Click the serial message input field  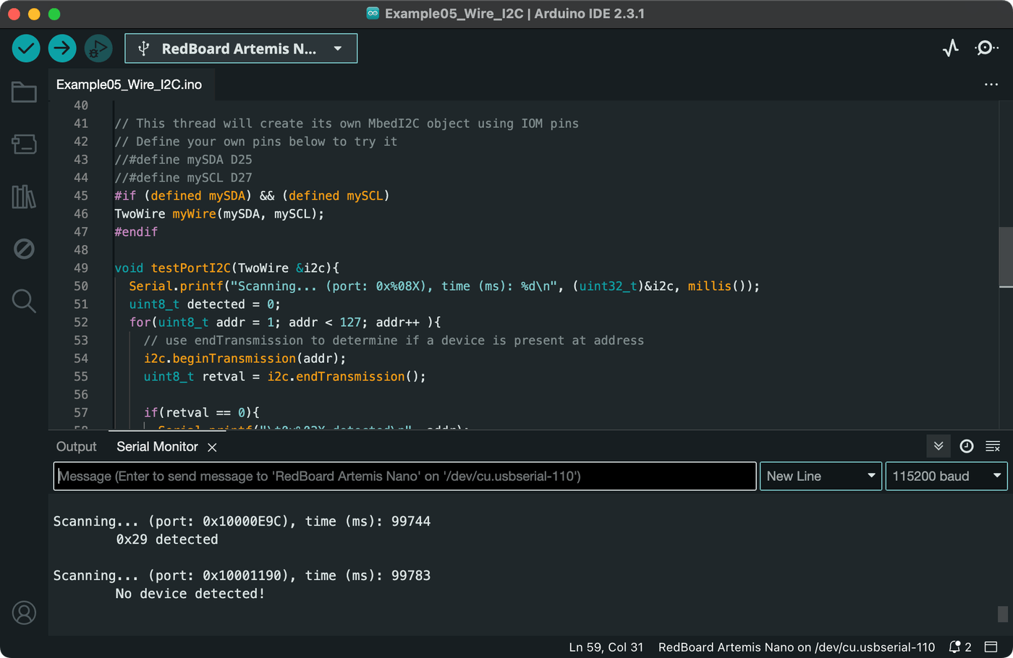[x=405, y=476]
